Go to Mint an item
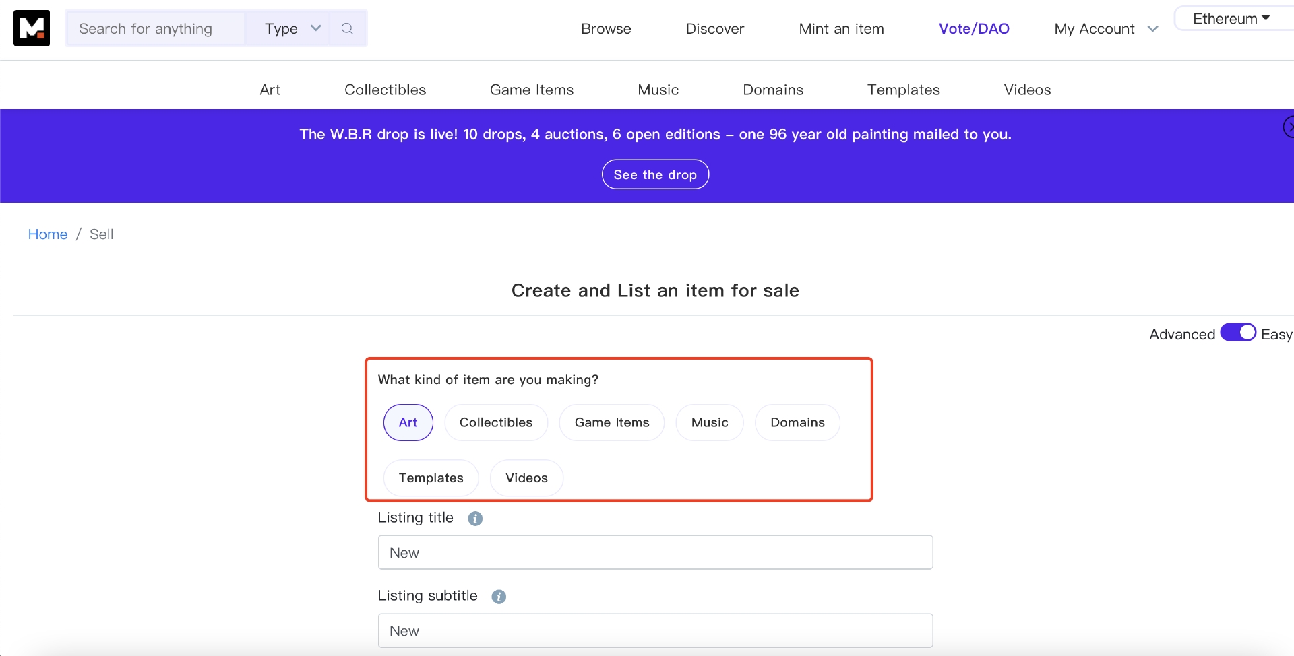This screenshot has width=1294, height=656. pyautogui.click(x=841, y=29)
